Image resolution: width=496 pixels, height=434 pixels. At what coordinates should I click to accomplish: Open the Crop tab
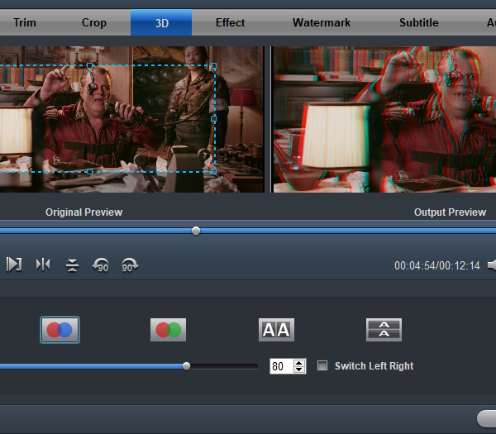[94, 22]
